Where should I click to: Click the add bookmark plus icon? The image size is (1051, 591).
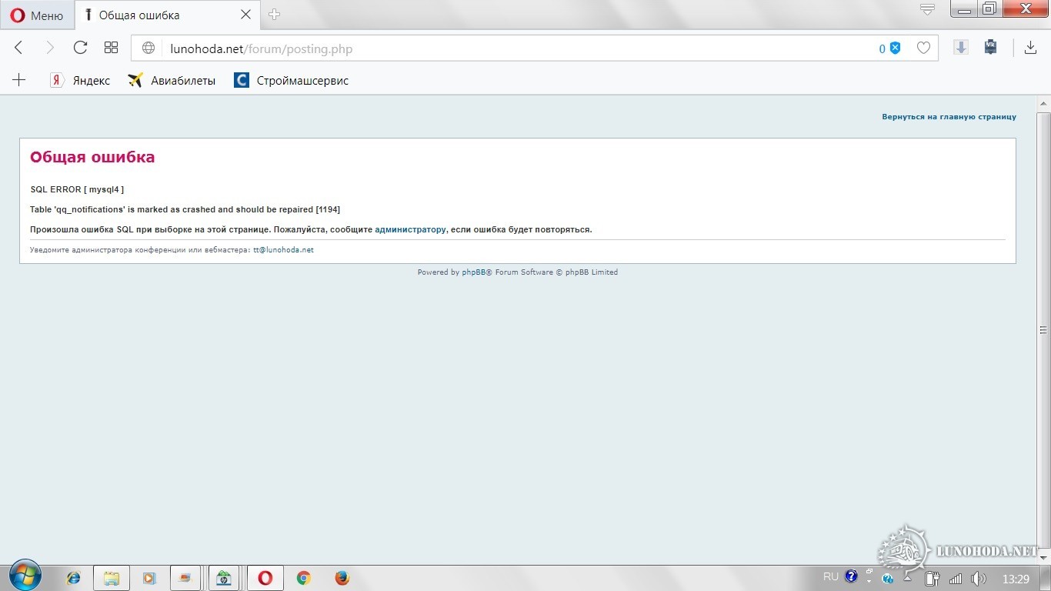point(19,80)
